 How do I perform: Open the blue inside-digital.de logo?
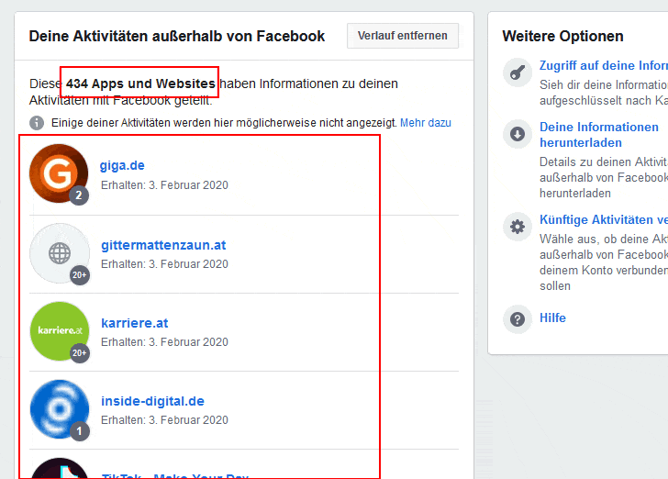[x=60, y=409]
